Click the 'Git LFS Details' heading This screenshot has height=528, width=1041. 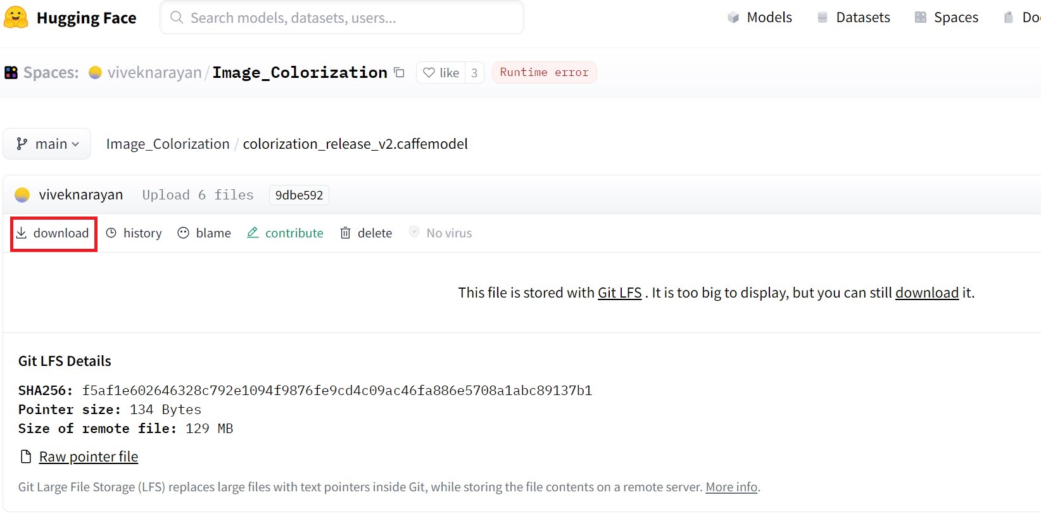pos(65,361)
